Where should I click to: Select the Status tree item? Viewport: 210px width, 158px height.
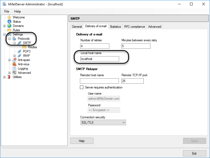coord(17,22)
